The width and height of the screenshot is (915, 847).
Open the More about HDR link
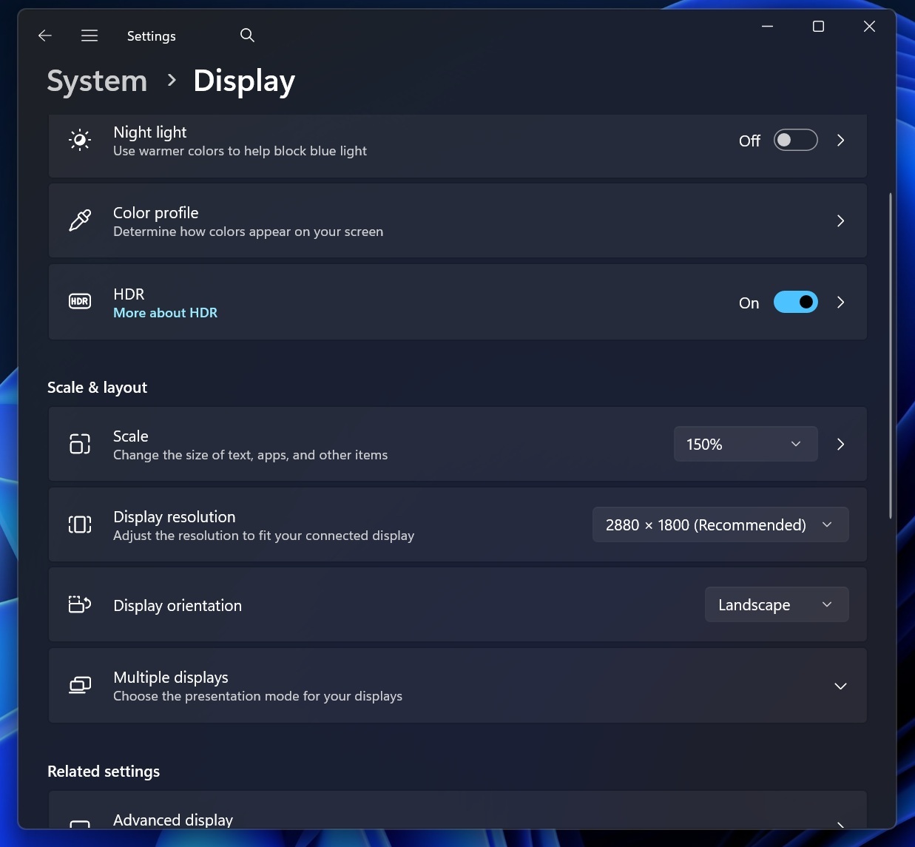[x=165, y=312]
